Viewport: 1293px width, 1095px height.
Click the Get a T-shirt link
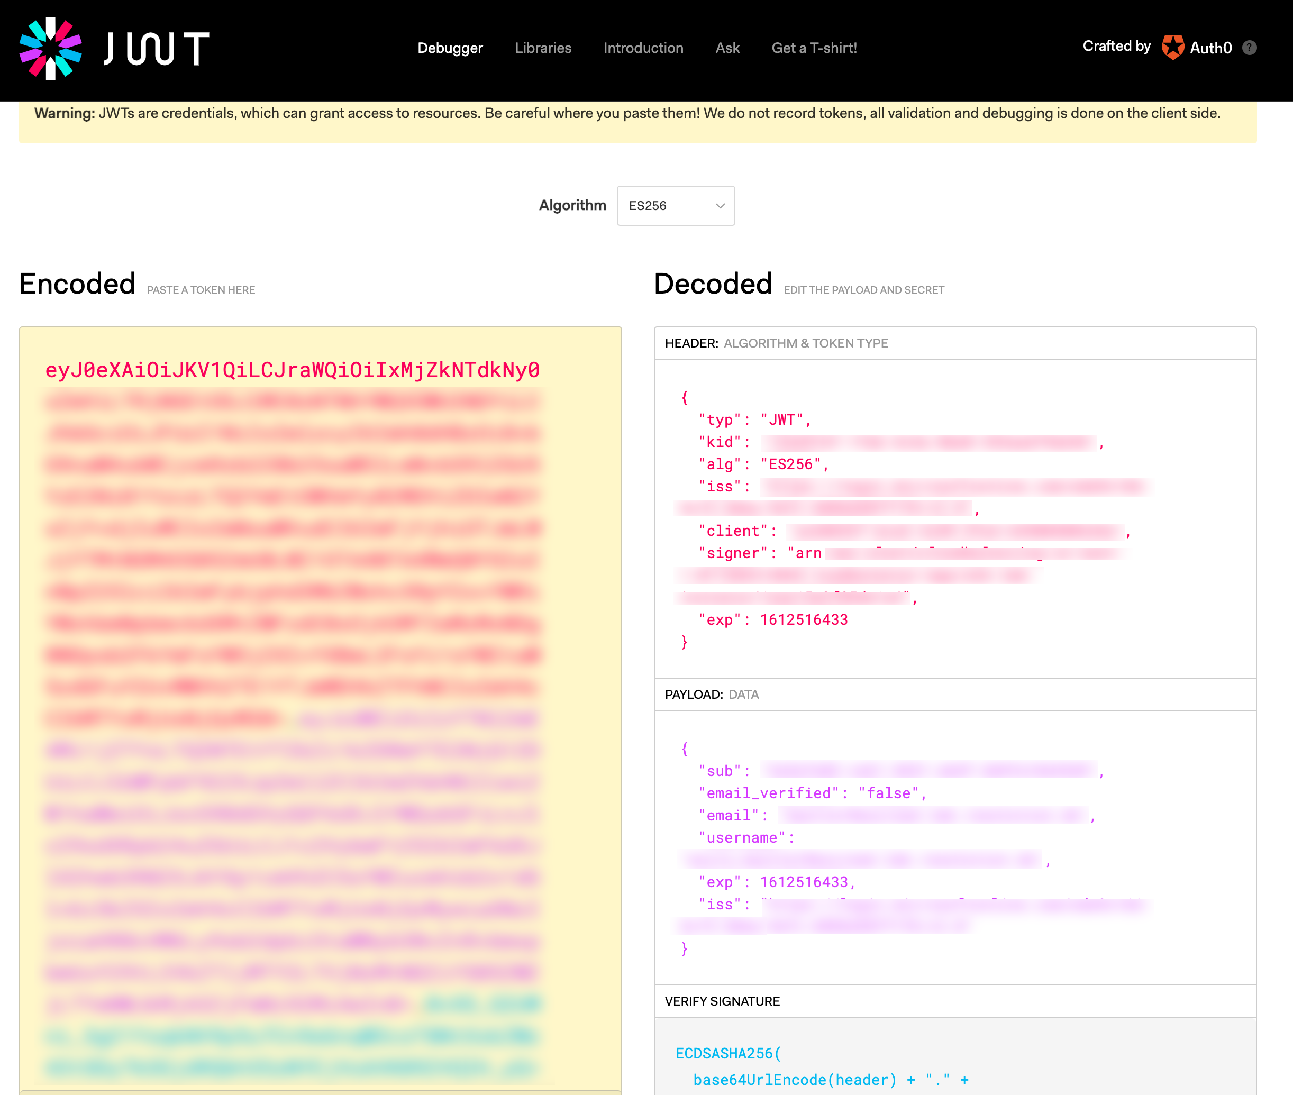(814, 48)
